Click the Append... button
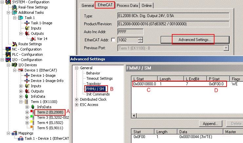This screenshot has width=243, height=143. click(211, 124)
